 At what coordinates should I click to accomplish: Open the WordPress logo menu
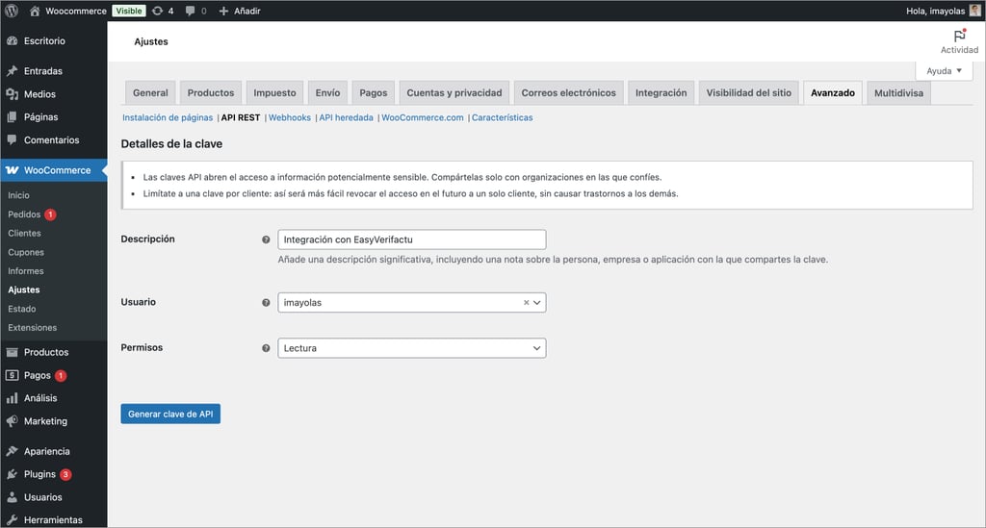[12, 11]
